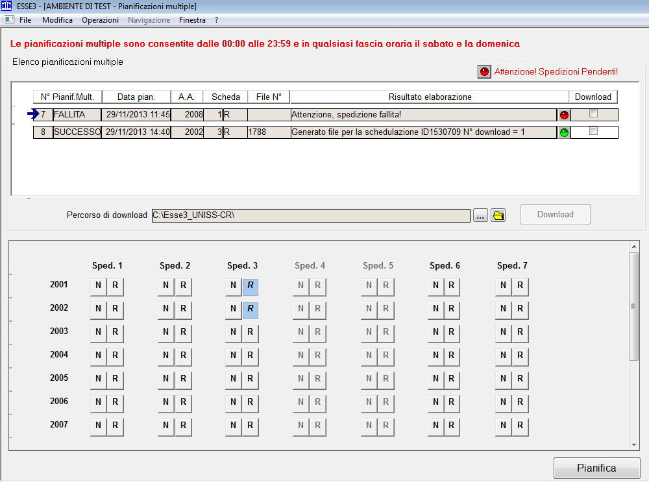Click 'Attenzione, spedizione fallita!' result cell

pos(423,115)
